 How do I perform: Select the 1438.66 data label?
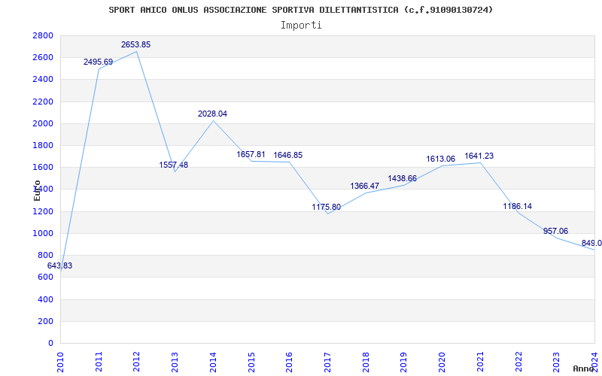(403, 178)
